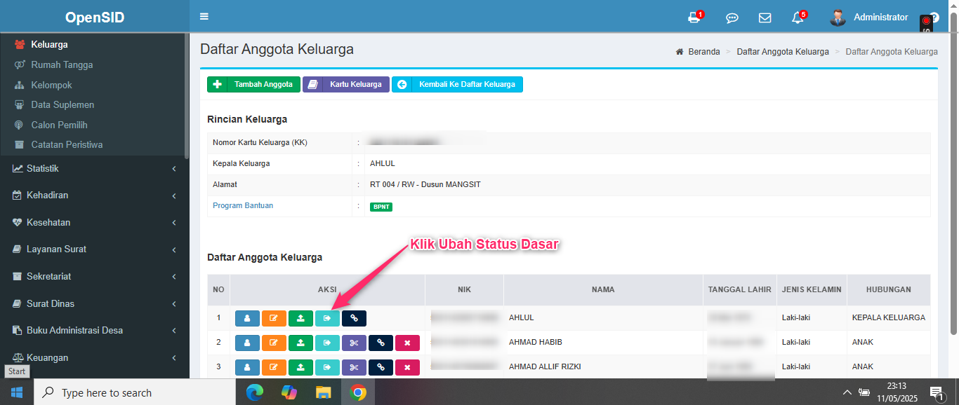Upload documents for AHMAD HABIB

[300, 343]
